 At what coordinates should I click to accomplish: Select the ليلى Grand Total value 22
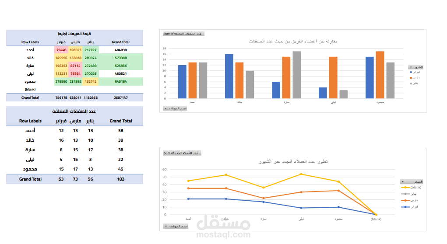(120, 160)
